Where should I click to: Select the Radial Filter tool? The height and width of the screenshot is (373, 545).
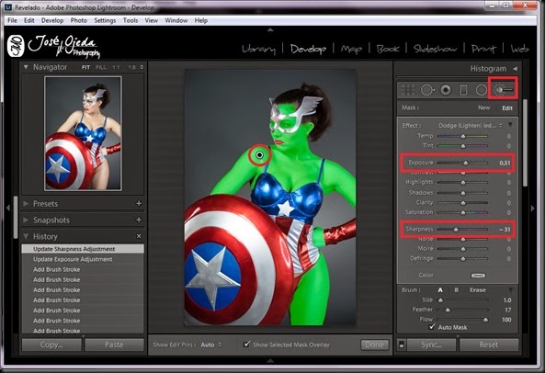point(481,90)
